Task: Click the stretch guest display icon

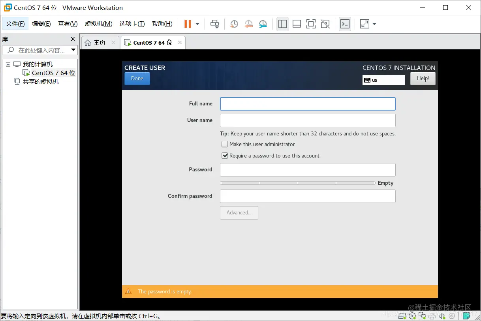Action: [365, 24]
